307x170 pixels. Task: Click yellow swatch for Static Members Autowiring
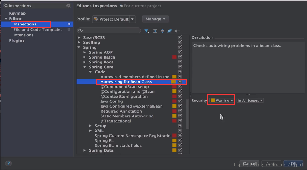click(x=174, y=116)
